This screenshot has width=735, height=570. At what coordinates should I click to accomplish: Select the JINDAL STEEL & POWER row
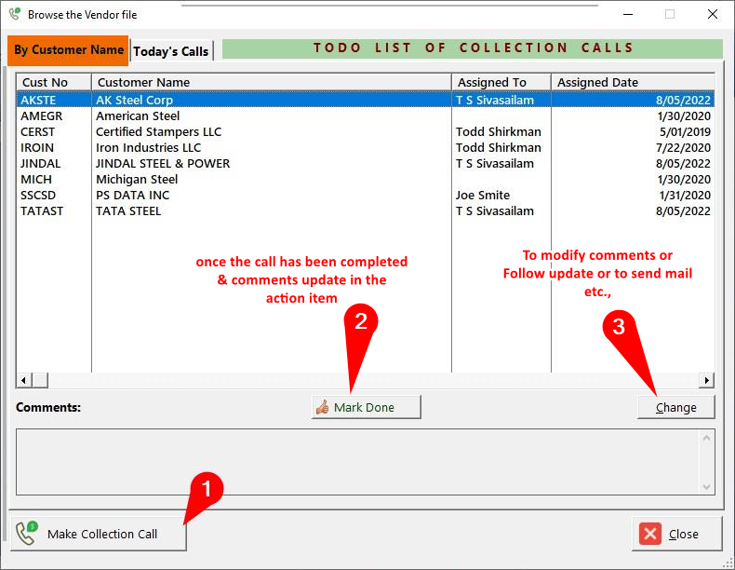[365, 164]
